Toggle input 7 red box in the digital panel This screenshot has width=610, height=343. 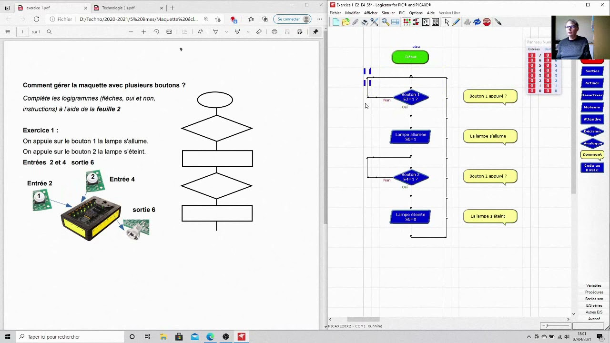click(532, 55)
